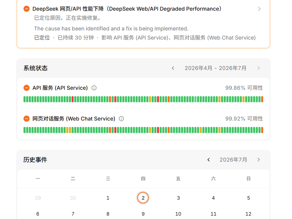This screenshot has height=219, width=292.
Task: Click the 99.92% 可用性 value
Action: point(244,119)
